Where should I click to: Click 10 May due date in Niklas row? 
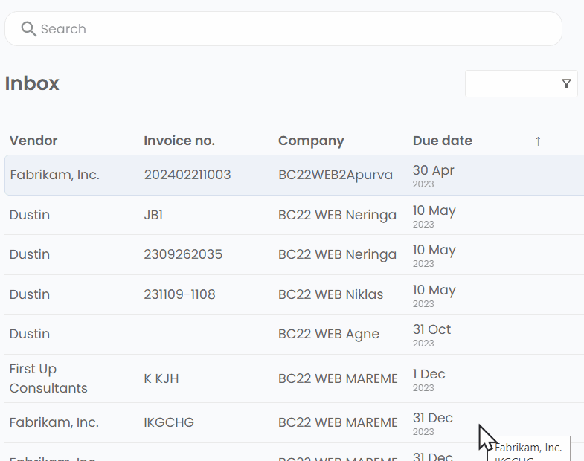[x=434, y=296]
